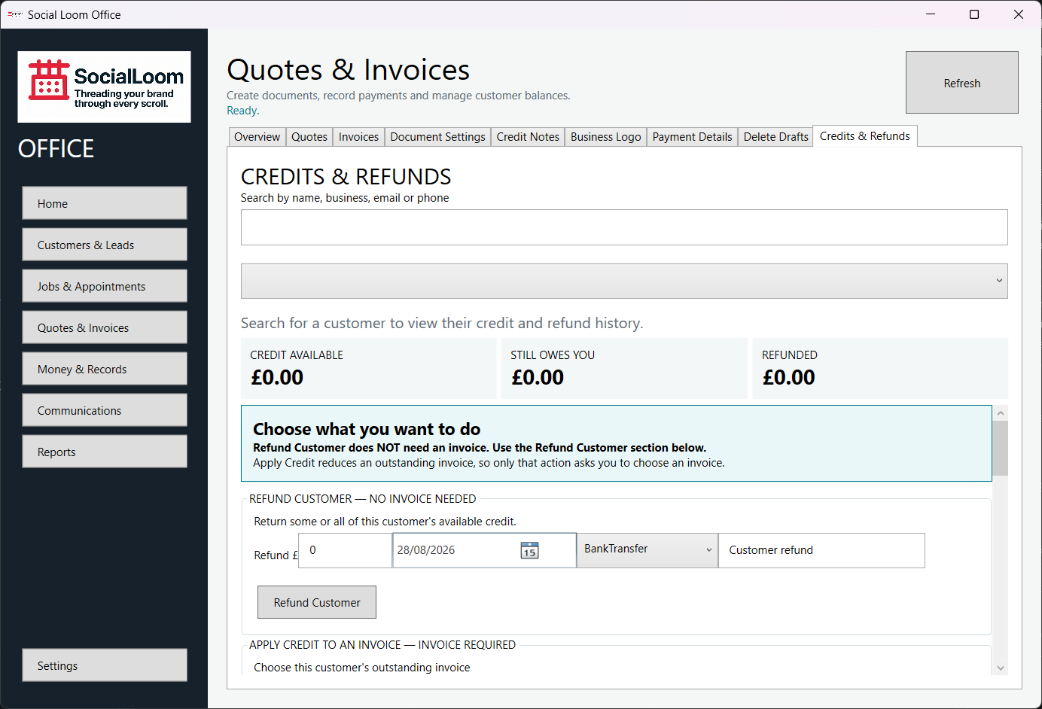Open Customers & Leads section
The image size is (1042, 709).
click(105, 245)
